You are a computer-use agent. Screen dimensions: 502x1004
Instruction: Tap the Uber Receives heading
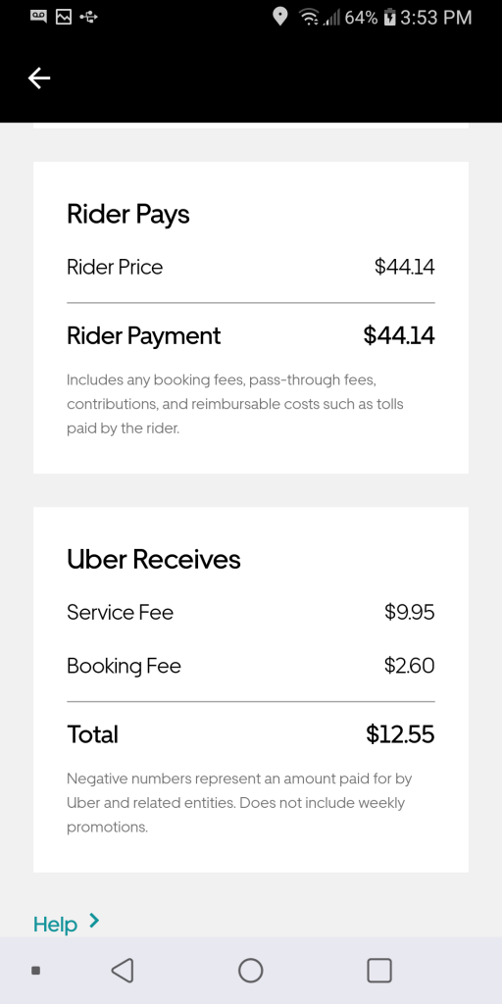154,560
